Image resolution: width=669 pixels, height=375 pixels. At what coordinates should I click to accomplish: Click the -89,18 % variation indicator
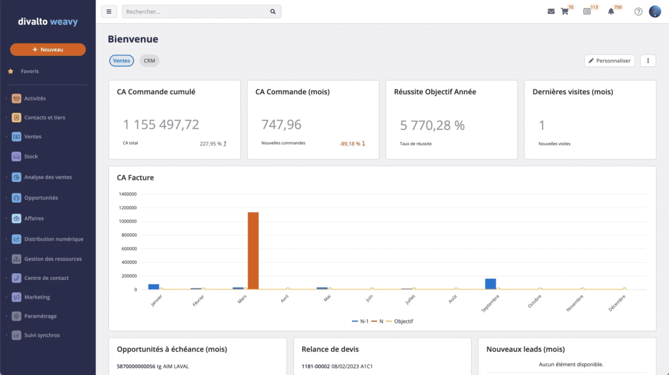click(353, 143)
